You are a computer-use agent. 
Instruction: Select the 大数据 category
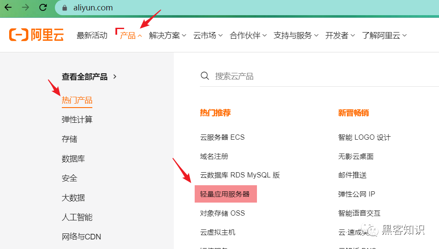[73, 198]
